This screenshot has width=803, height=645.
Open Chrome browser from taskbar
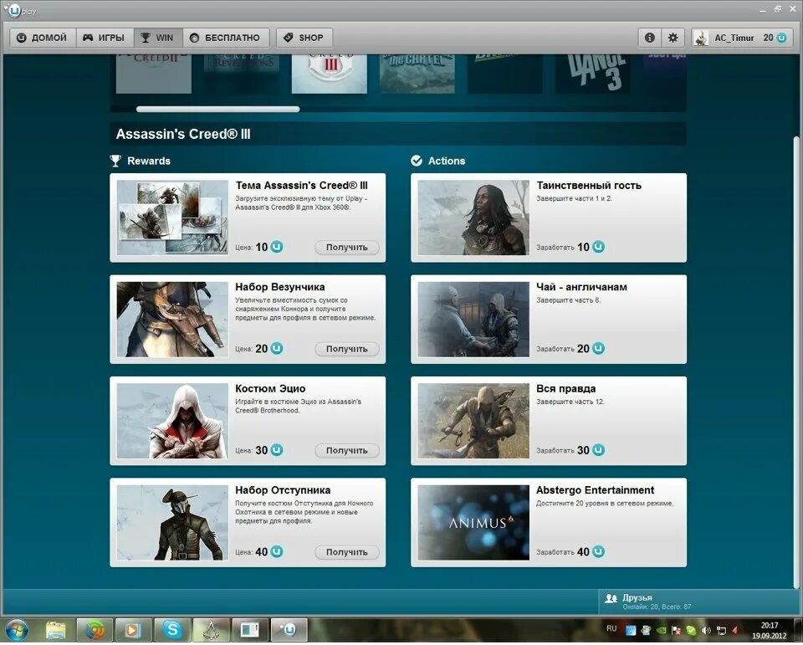pyautogui.click(x=95, y=630)
